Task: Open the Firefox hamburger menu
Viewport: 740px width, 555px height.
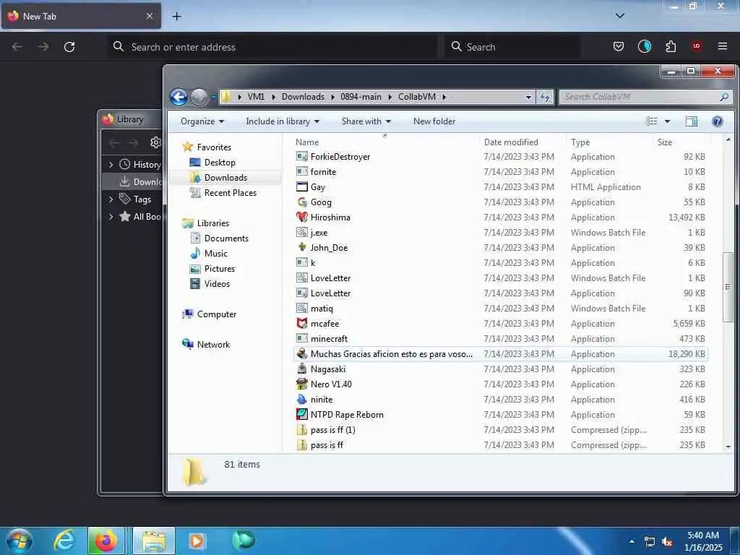Action: point(723,46)
